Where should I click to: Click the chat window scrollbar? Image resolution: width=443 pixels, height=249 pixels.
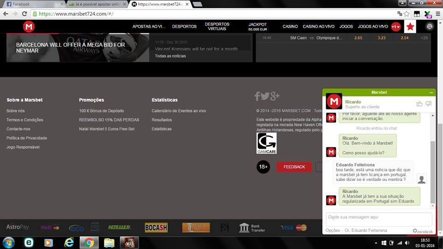432,171
